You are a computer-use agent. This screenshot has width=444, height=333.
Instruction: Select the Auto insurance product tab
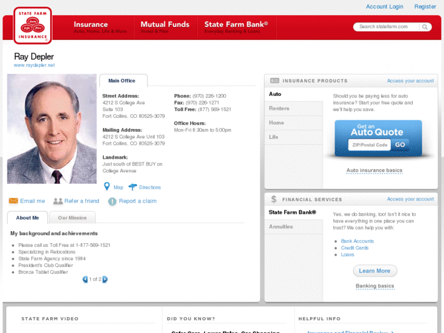(293, 94)
